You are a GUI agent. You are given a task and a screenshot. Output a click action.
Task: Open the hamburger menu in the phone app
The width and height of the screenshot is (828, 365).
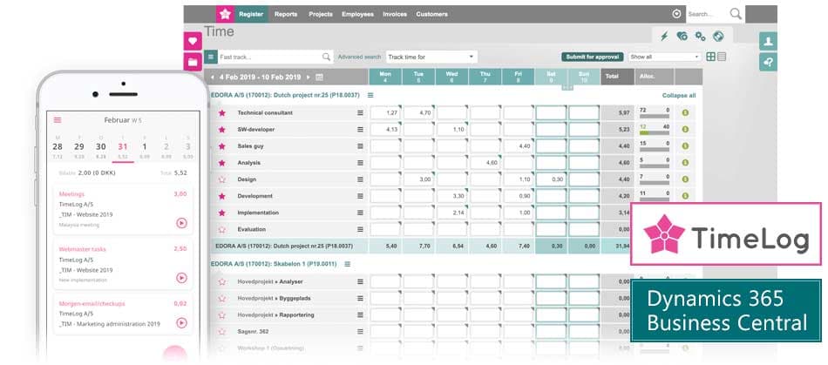[x=58, y=120]
